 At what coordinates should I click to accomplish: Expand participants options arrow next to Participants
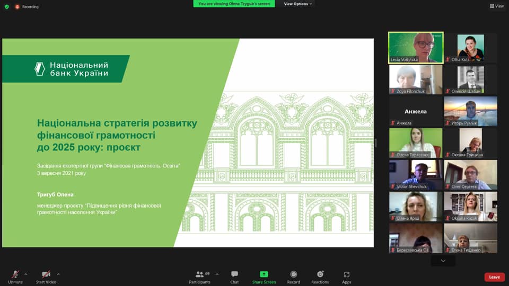217,274
